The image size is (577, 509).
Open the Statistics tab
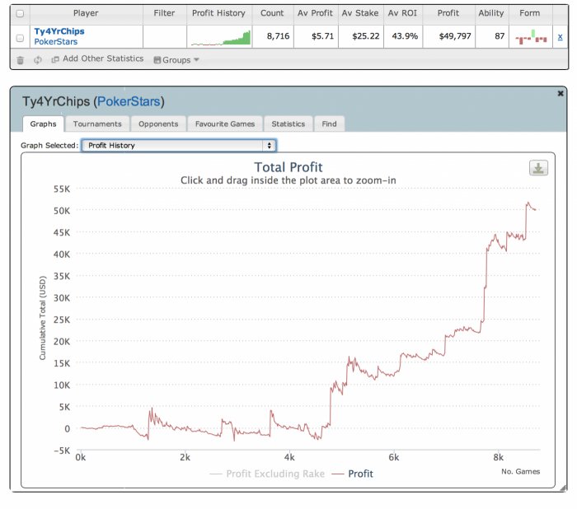(x=288, y=124)
